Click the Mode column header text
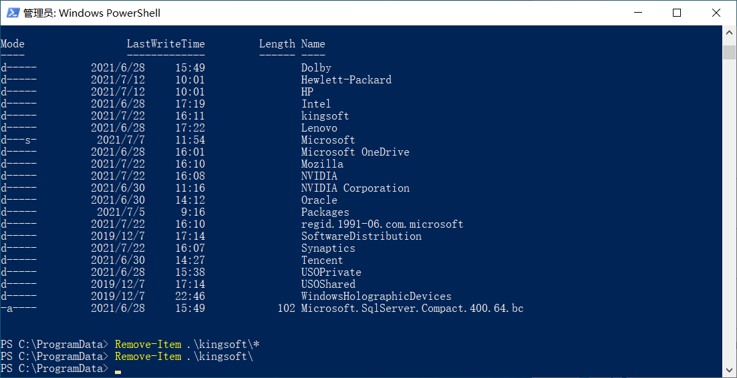Screen dimensions: 737x378 [13, 43]
